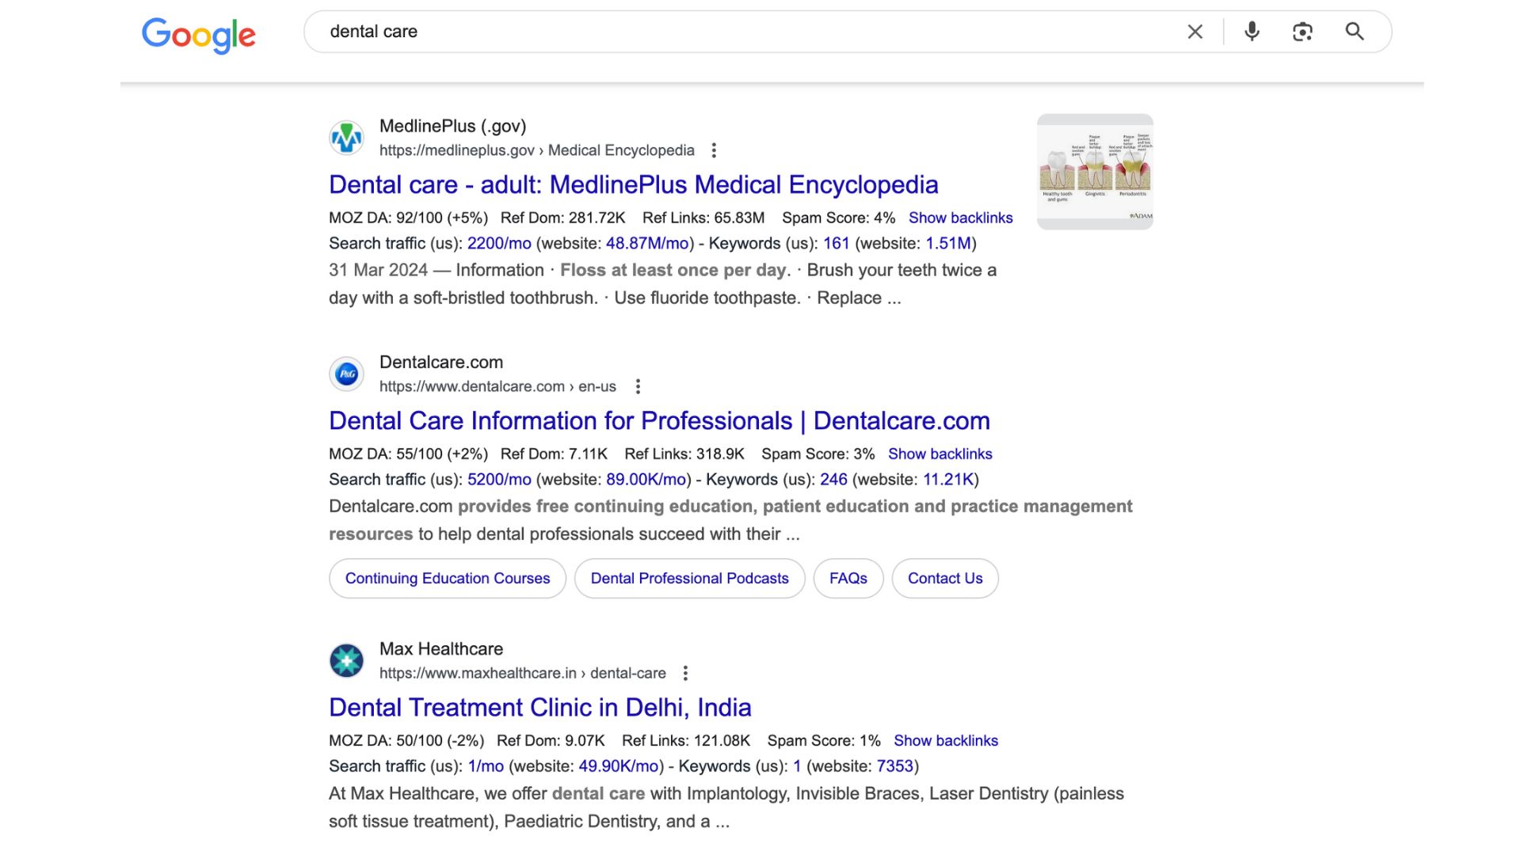1521x855 pixels.
Task: Open Dental care - adult: MedlinePlus result title
Action: tap(634, 184)
